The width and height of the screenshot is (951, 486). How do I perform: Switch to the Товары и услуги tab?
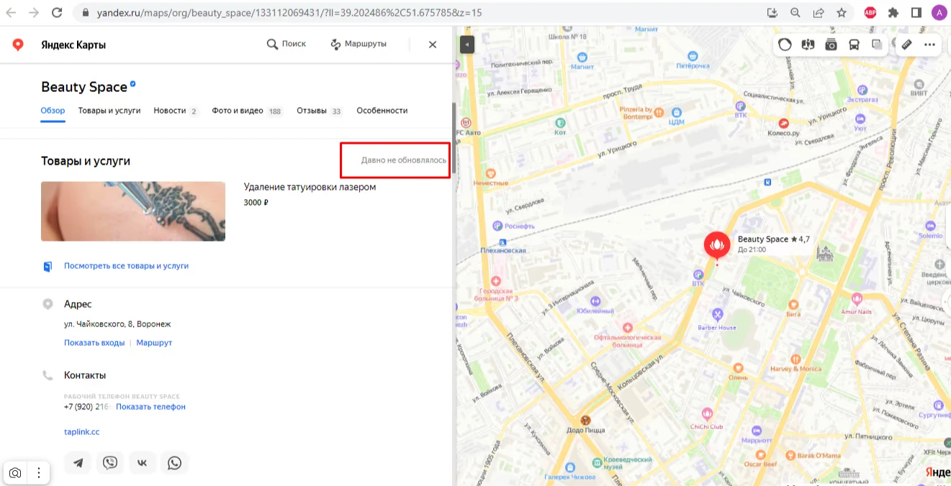coord(109,111)
